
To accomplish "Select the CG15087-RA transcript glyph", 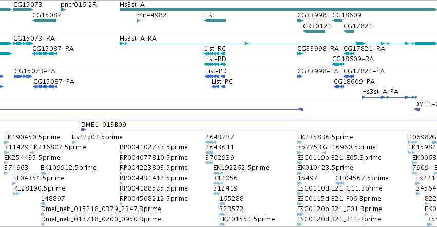I will (45, 54).
